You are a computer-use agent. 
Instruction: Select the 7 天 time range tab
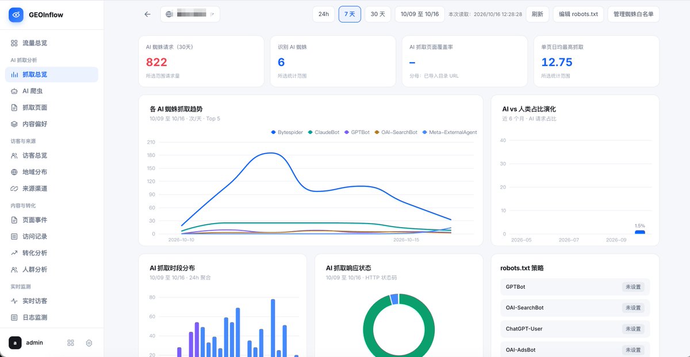click(350, 14)
